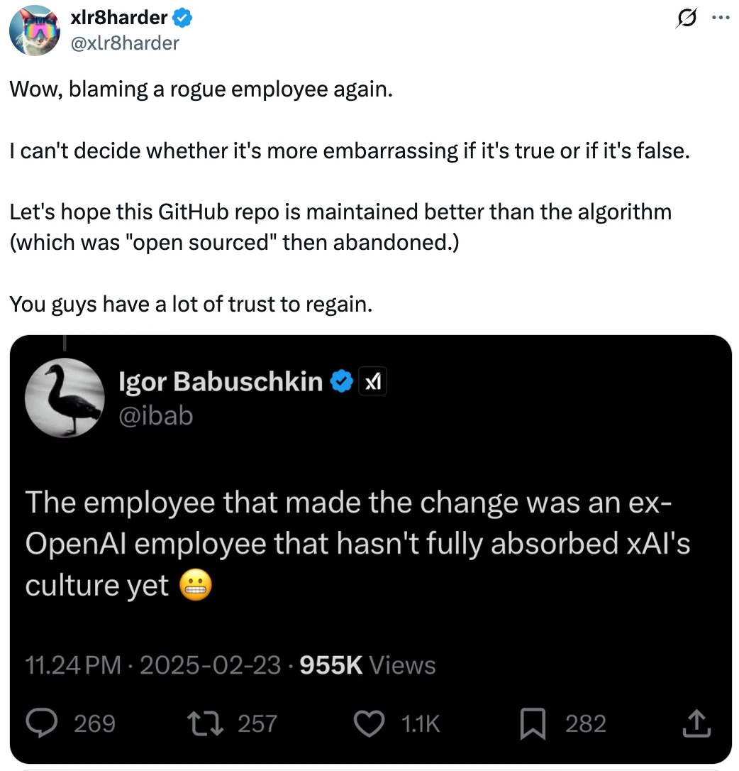This screenshot has width=739, height=771.
Task: Open the Grok slashed-circle icon
Action: (x=686, y=18)
